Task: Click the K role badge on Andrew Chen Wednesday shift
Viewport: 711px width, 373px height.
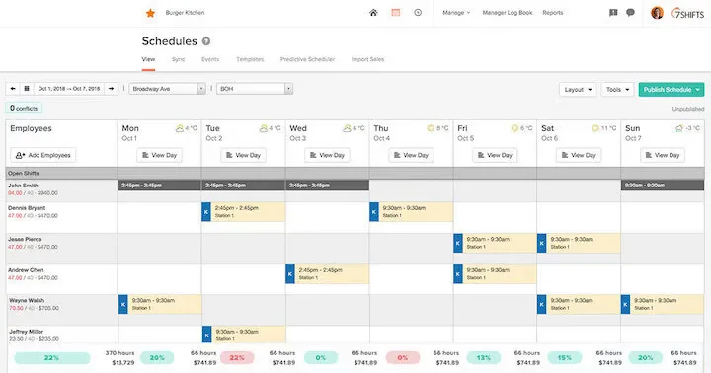Action: pyautogui.click(x=290, y=274)
